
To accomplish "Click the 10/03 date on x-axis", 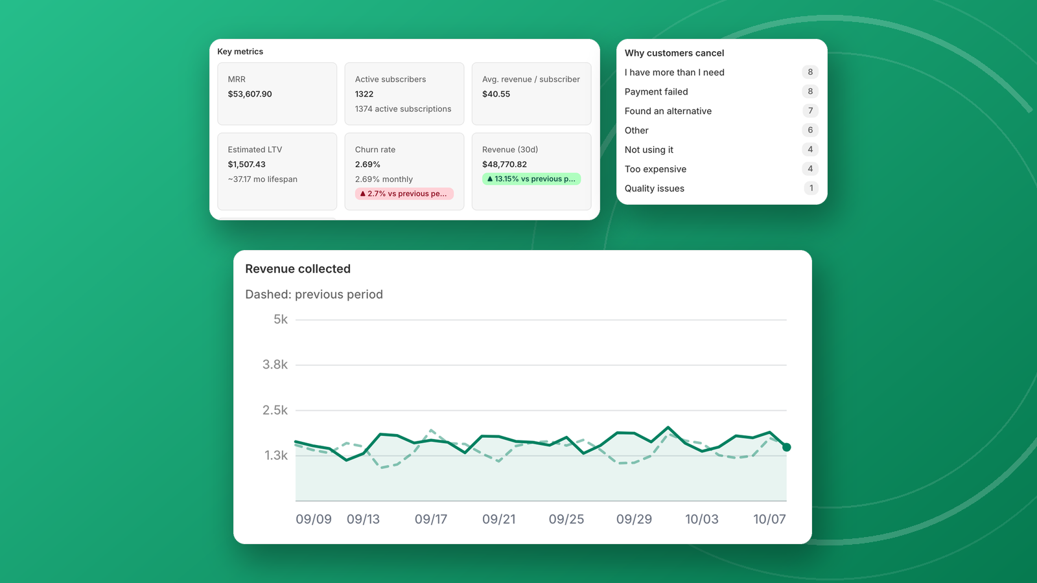I will pos(702,520).
